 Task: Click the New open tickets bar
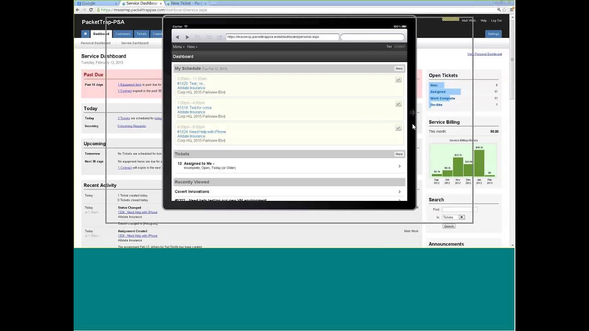[x=436, y=86]
